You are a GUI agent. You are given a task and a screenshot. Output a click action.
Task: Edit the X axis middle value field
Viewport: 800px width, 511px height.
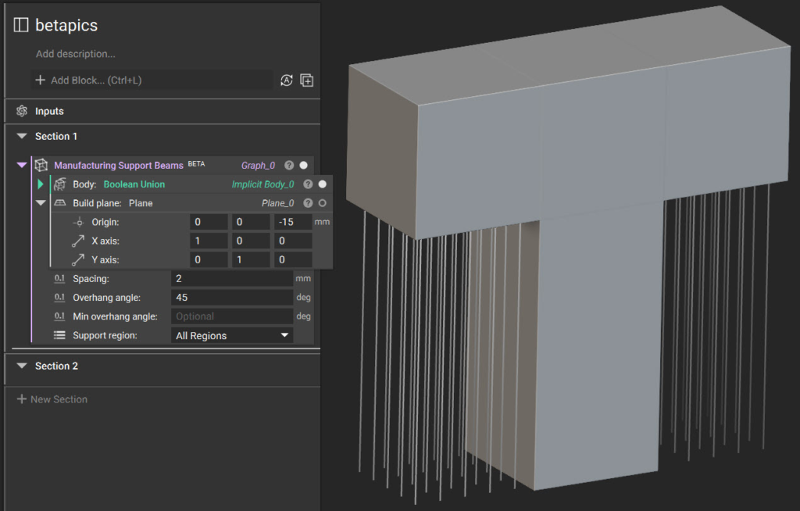tap(251, 241)
